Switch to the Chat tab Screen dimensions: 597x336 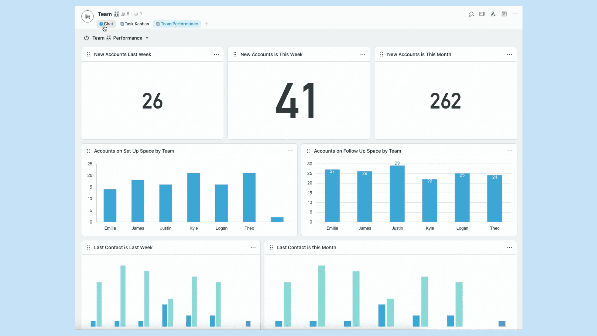[106, 24]
